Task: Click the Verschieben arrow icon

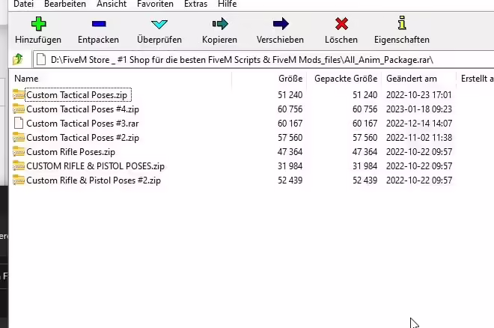Action: 280,24
